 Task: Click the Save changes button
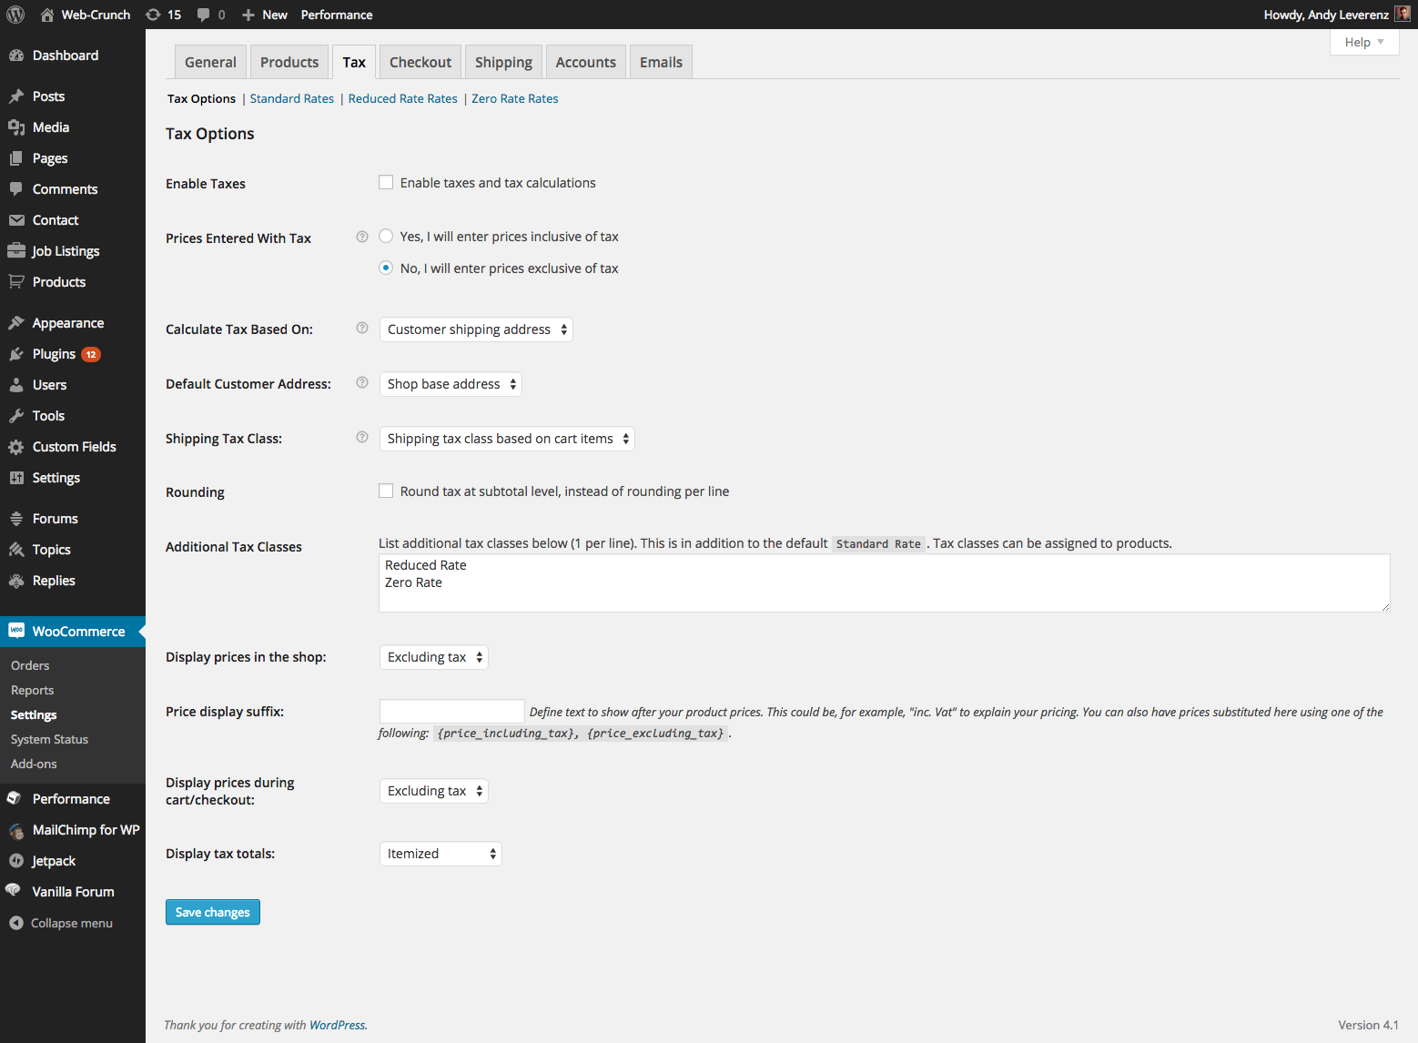213,912
